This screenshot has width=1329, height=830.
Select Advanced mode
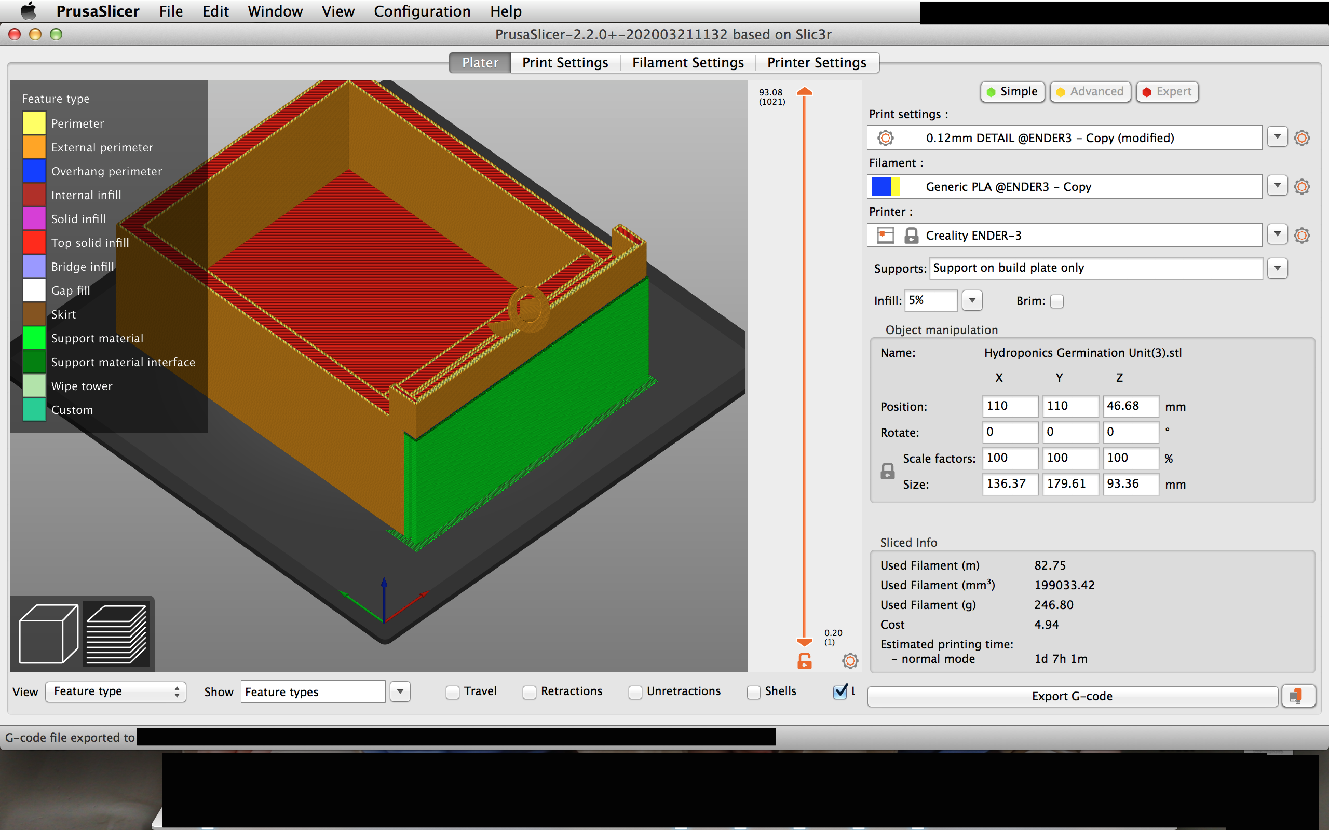tap(1090, 92)
